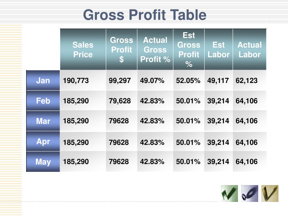Select the Jan gross profit 99,297 cell
Image resolution: width=288 pixels, height=216 pixels.
tap(121, 80)
